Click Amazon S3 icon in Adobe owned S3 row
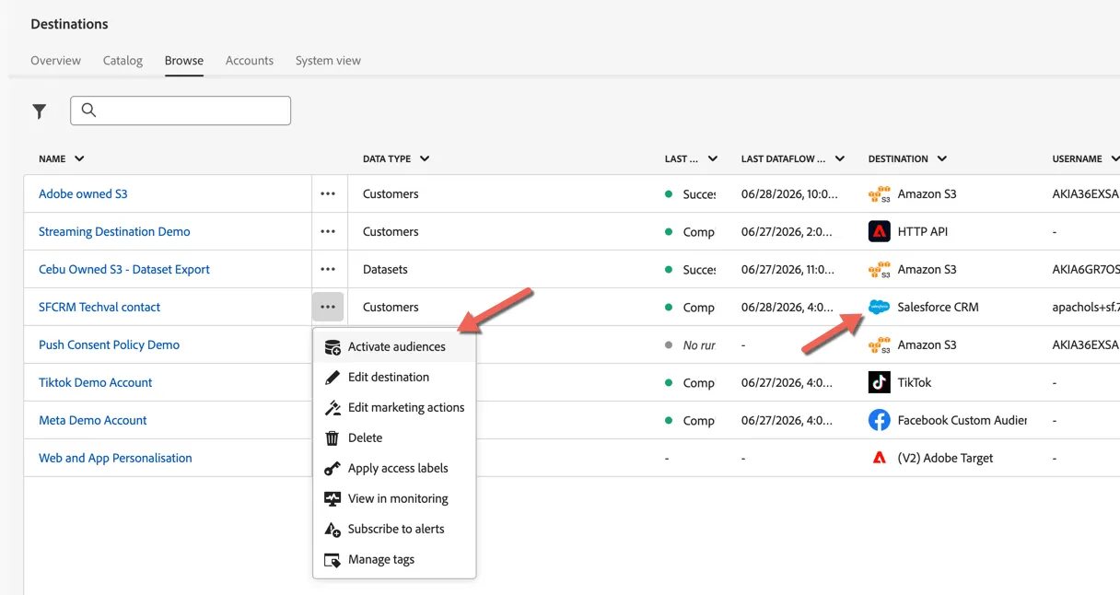Viewport: 1120px width, 595px height. coord(880,194)
